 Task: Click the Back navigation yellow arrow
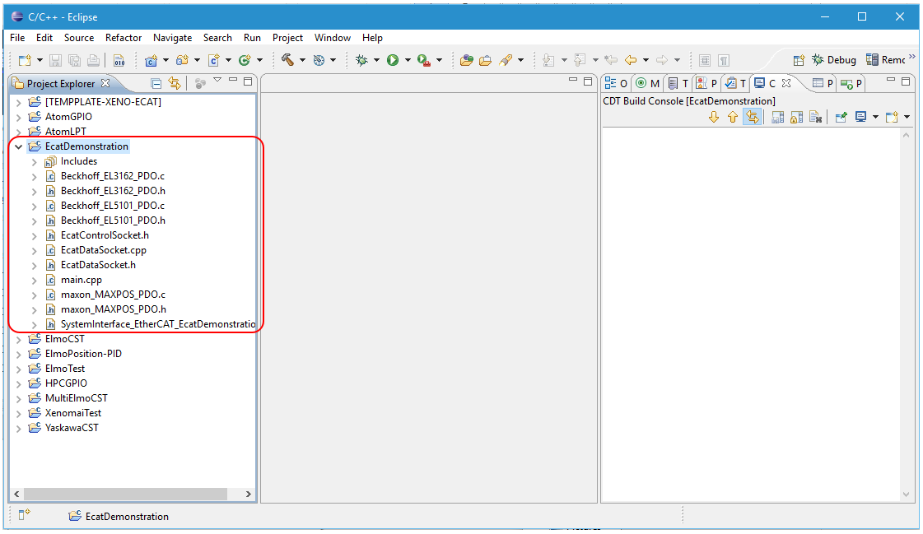pyautogui.click(x=631, y=60)
